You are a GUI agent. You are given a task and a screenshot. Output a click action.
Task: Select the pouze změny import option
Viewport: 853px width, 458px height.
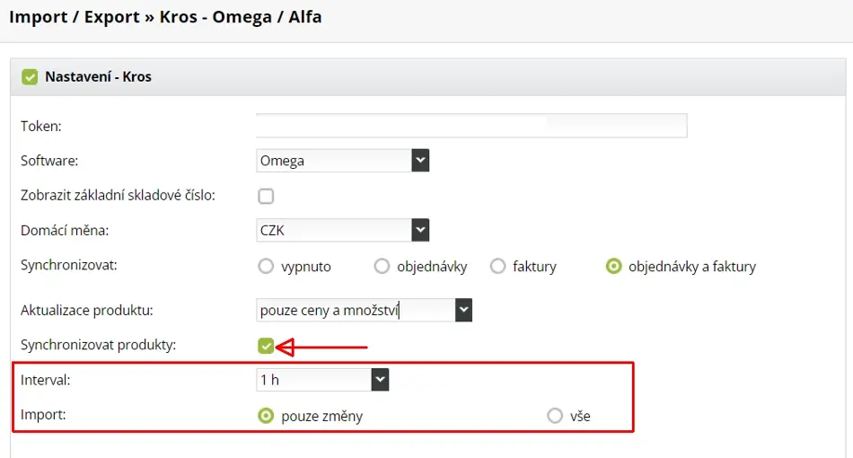[x=266, y=416]
